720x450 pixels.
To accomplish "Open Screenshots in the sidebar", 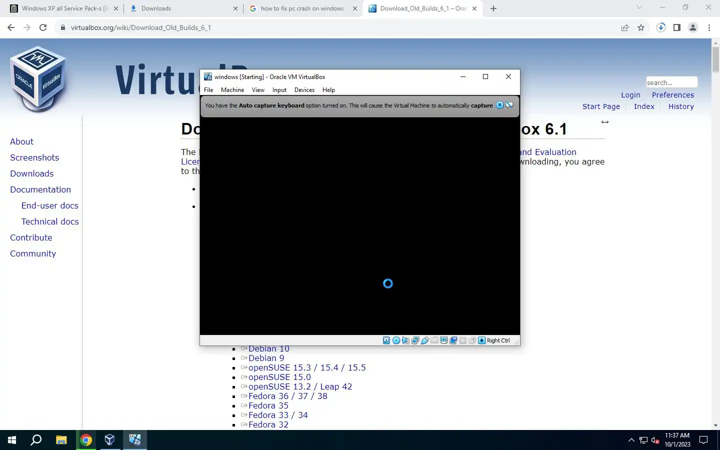I will coord(34,157).
